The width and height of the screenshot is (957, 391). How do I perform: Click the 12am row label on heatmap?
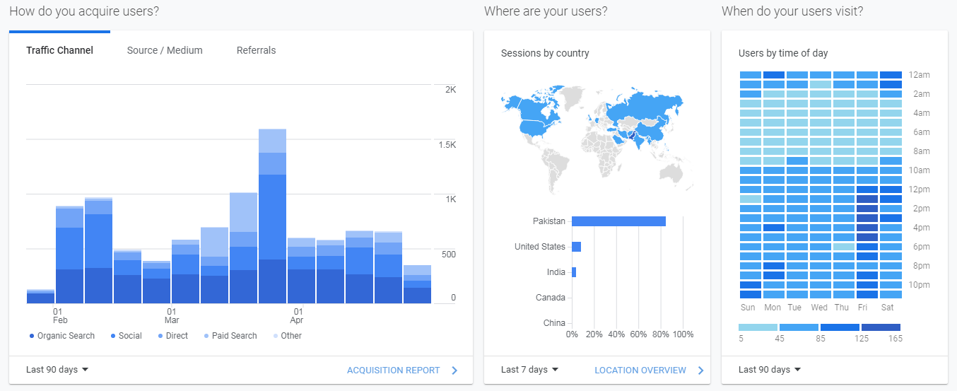[920, 75]
